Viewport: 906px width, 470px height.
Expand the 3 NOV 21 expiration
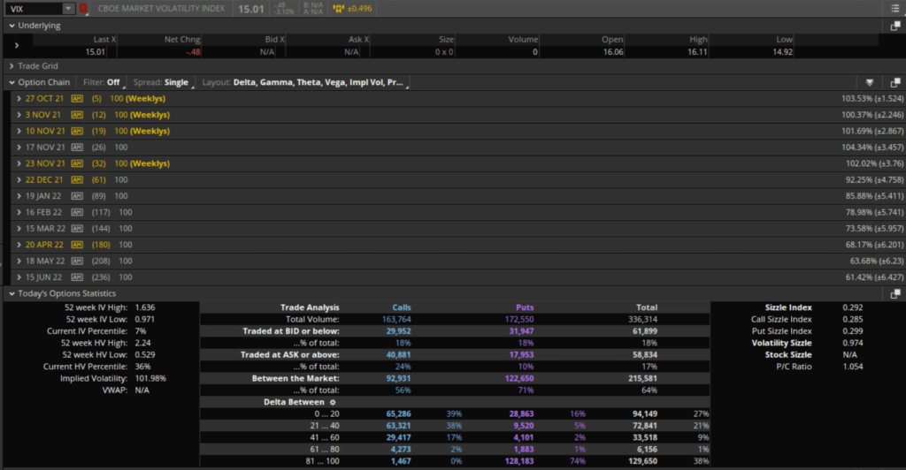pyautogui.click(x=19, y=115)
